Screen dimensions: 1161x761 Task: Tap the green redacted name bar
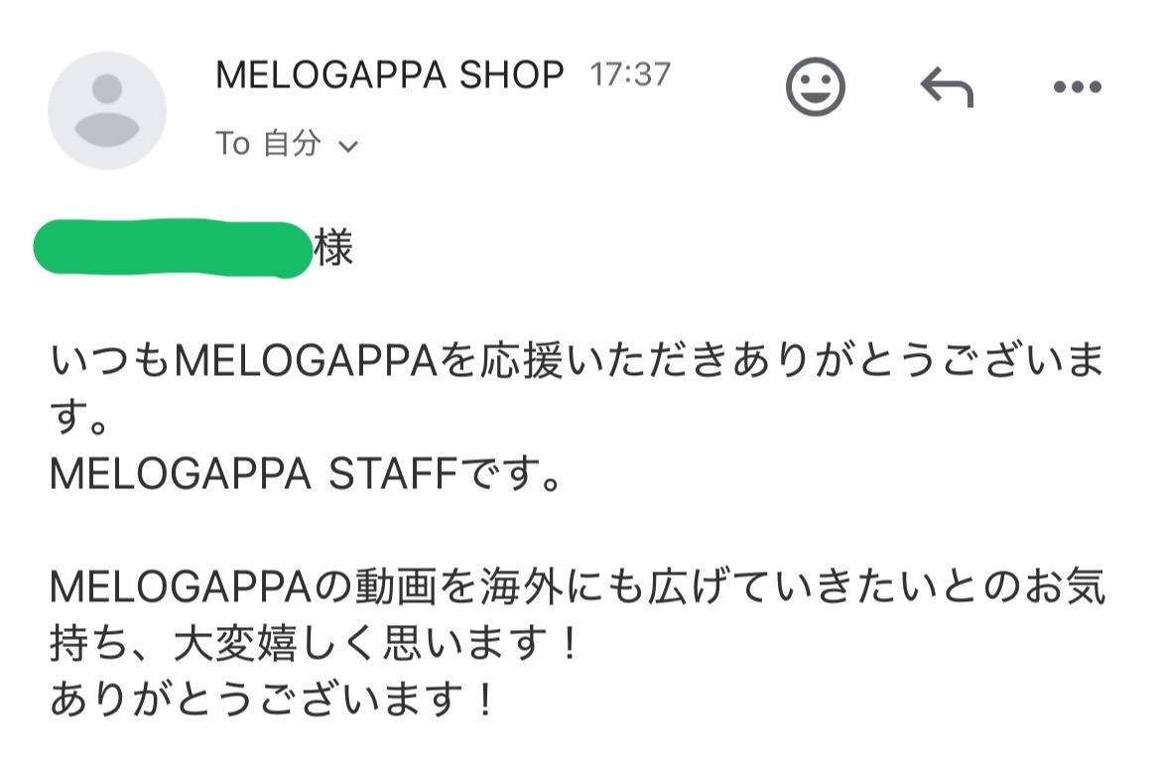click(x=173, y=249)
